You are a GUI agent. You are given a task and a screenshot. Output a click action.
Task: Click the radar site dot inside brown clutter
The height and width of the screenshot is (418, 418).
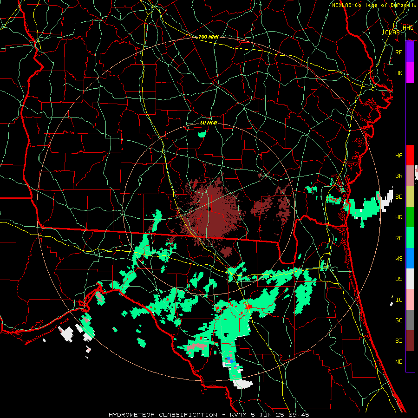point(210,209)
